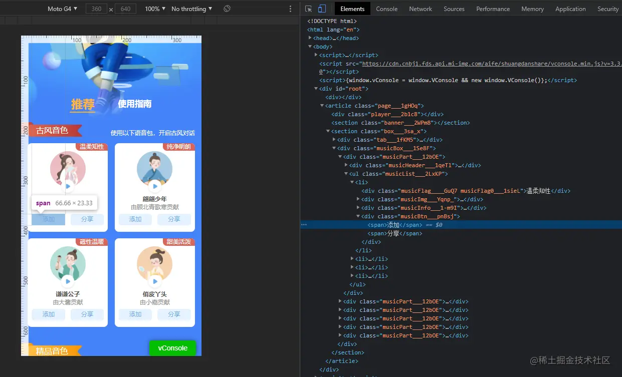Play the 俏皮丫头 voice sample
The image size is (622, 377).
coord(155,281)
